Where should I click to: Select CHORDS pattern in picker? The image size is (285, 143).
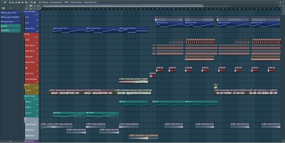pos(11,30)
